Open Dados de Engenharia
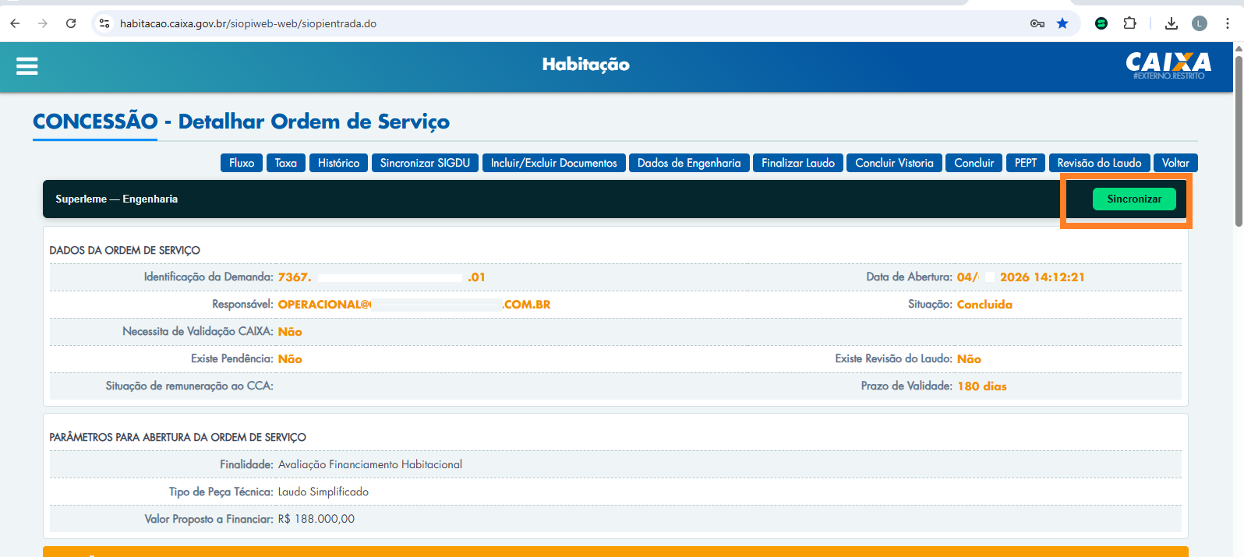This screenshot has height=557, width=1244. pyautogui.click(x=689, y=163)
